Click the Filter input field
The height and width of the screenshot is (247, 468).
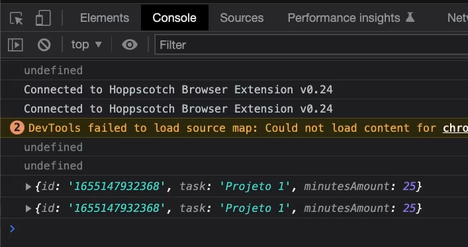(311, 45)
